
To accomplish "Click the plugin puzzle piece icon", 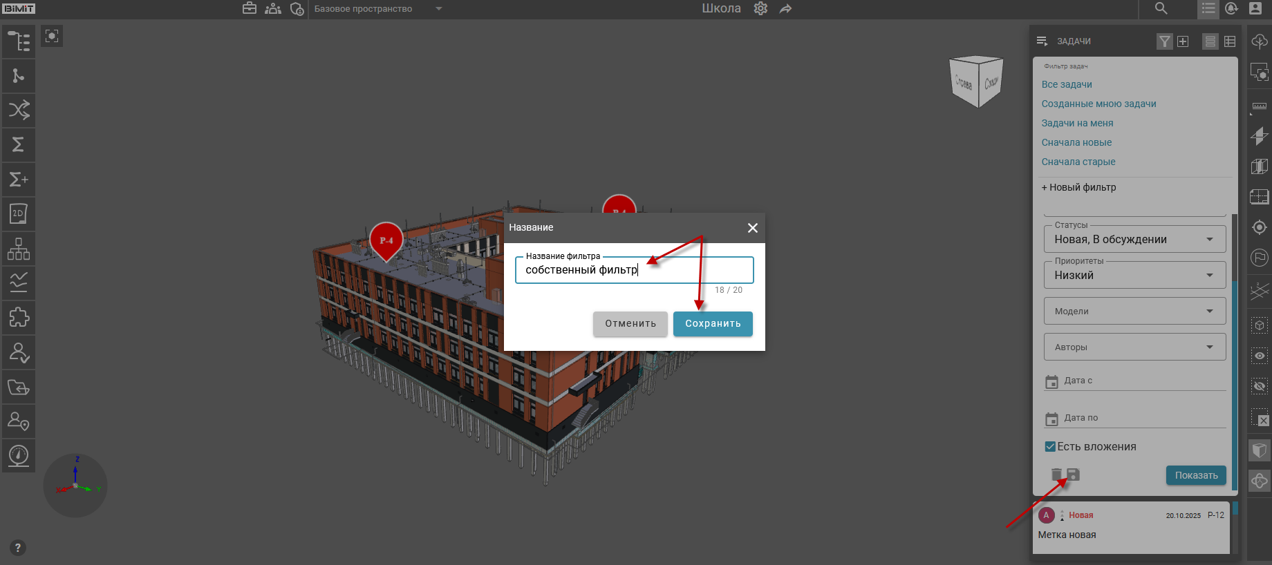I will pos(19,318).
